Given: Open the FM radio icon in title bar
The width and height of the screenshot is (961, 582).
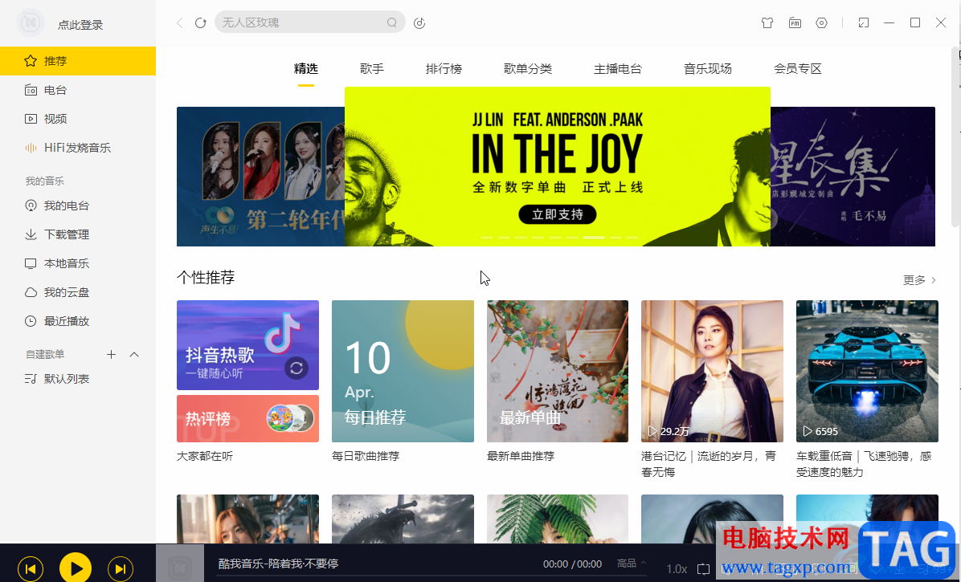Looking at the screenshot, I should click(795, 22).
